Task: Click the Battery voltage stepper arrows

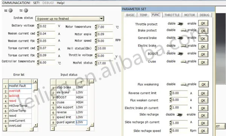Action: click(38, 26)
